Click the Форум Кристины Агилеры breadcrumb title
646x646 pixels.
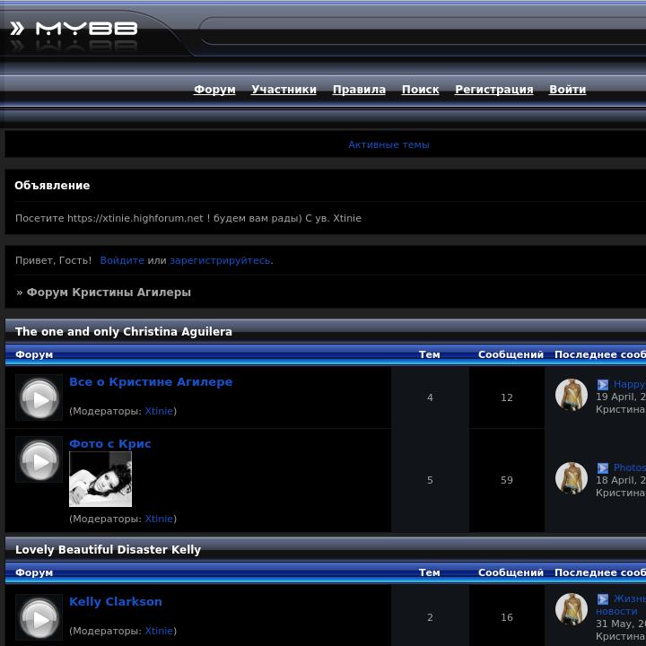coord(109,292)
